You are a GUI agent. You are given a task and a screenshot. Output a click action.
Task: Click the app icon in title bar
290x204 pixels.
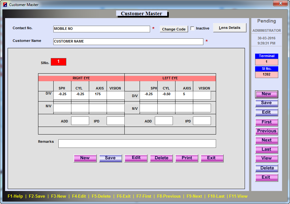(x=5, y=5)
